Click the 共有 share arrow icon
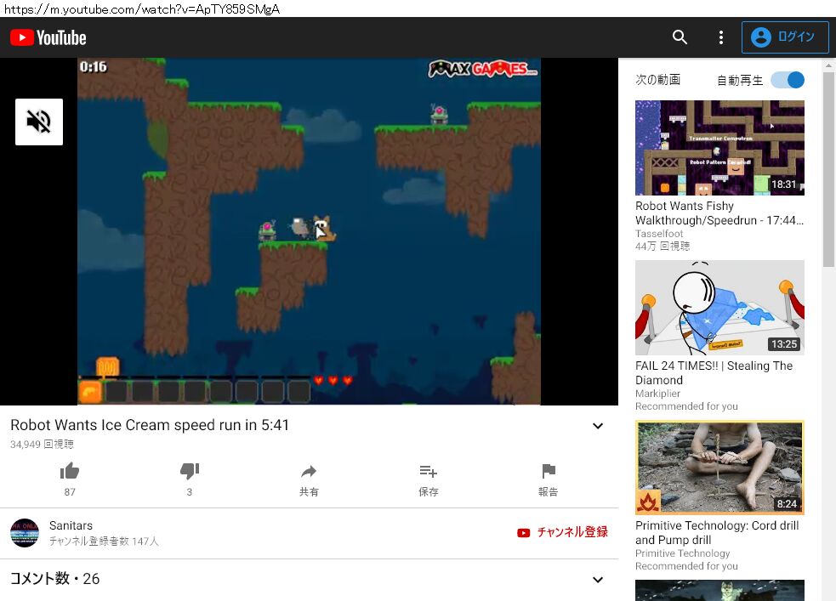This screenshot has height=601, width=836. tap(309, 471)
